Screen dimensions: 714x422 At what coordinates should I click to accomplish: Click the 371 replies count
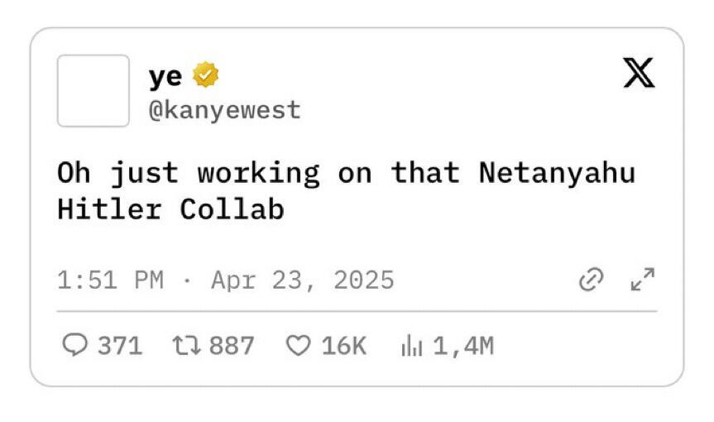(120, 346)
